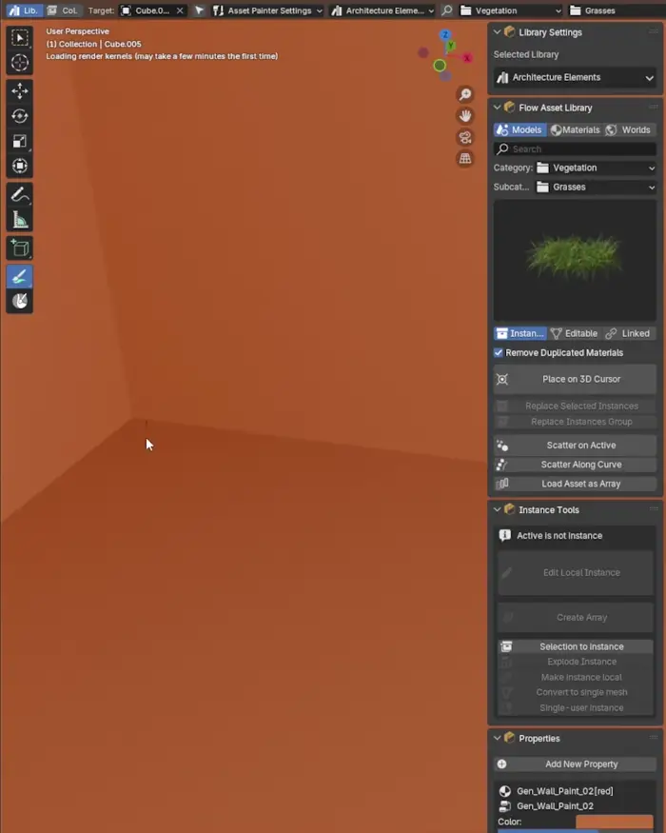Switch to Editable import mode
The width and height of the screenshot is (666, 833).
574,333
